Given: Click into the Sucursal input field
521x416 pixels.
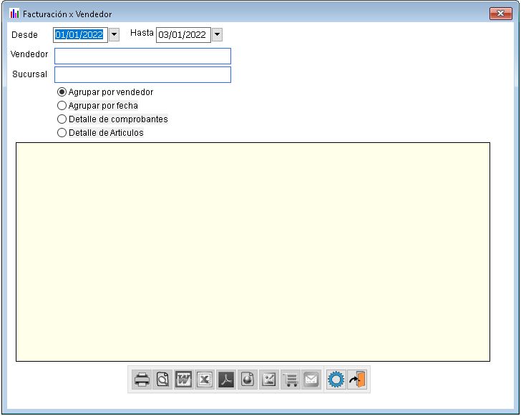Looking at the screenshot, I should coord(142,75).
